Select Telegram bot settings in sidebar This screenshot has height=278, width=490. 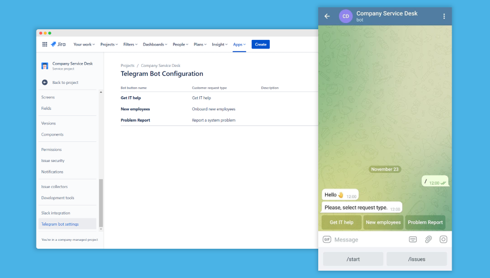click(x=67, y=224)
